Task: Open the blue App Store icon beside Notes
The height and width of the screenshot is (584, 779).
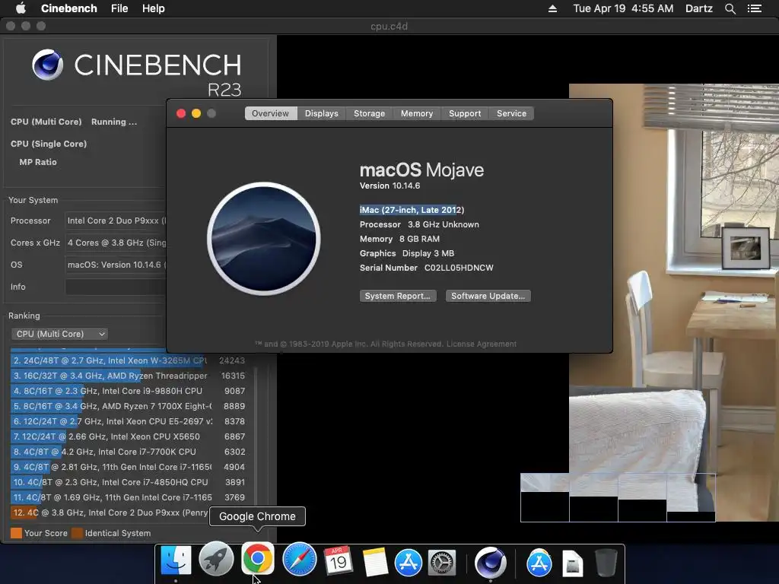Action: pyautogui.click(x=409, y=563)
